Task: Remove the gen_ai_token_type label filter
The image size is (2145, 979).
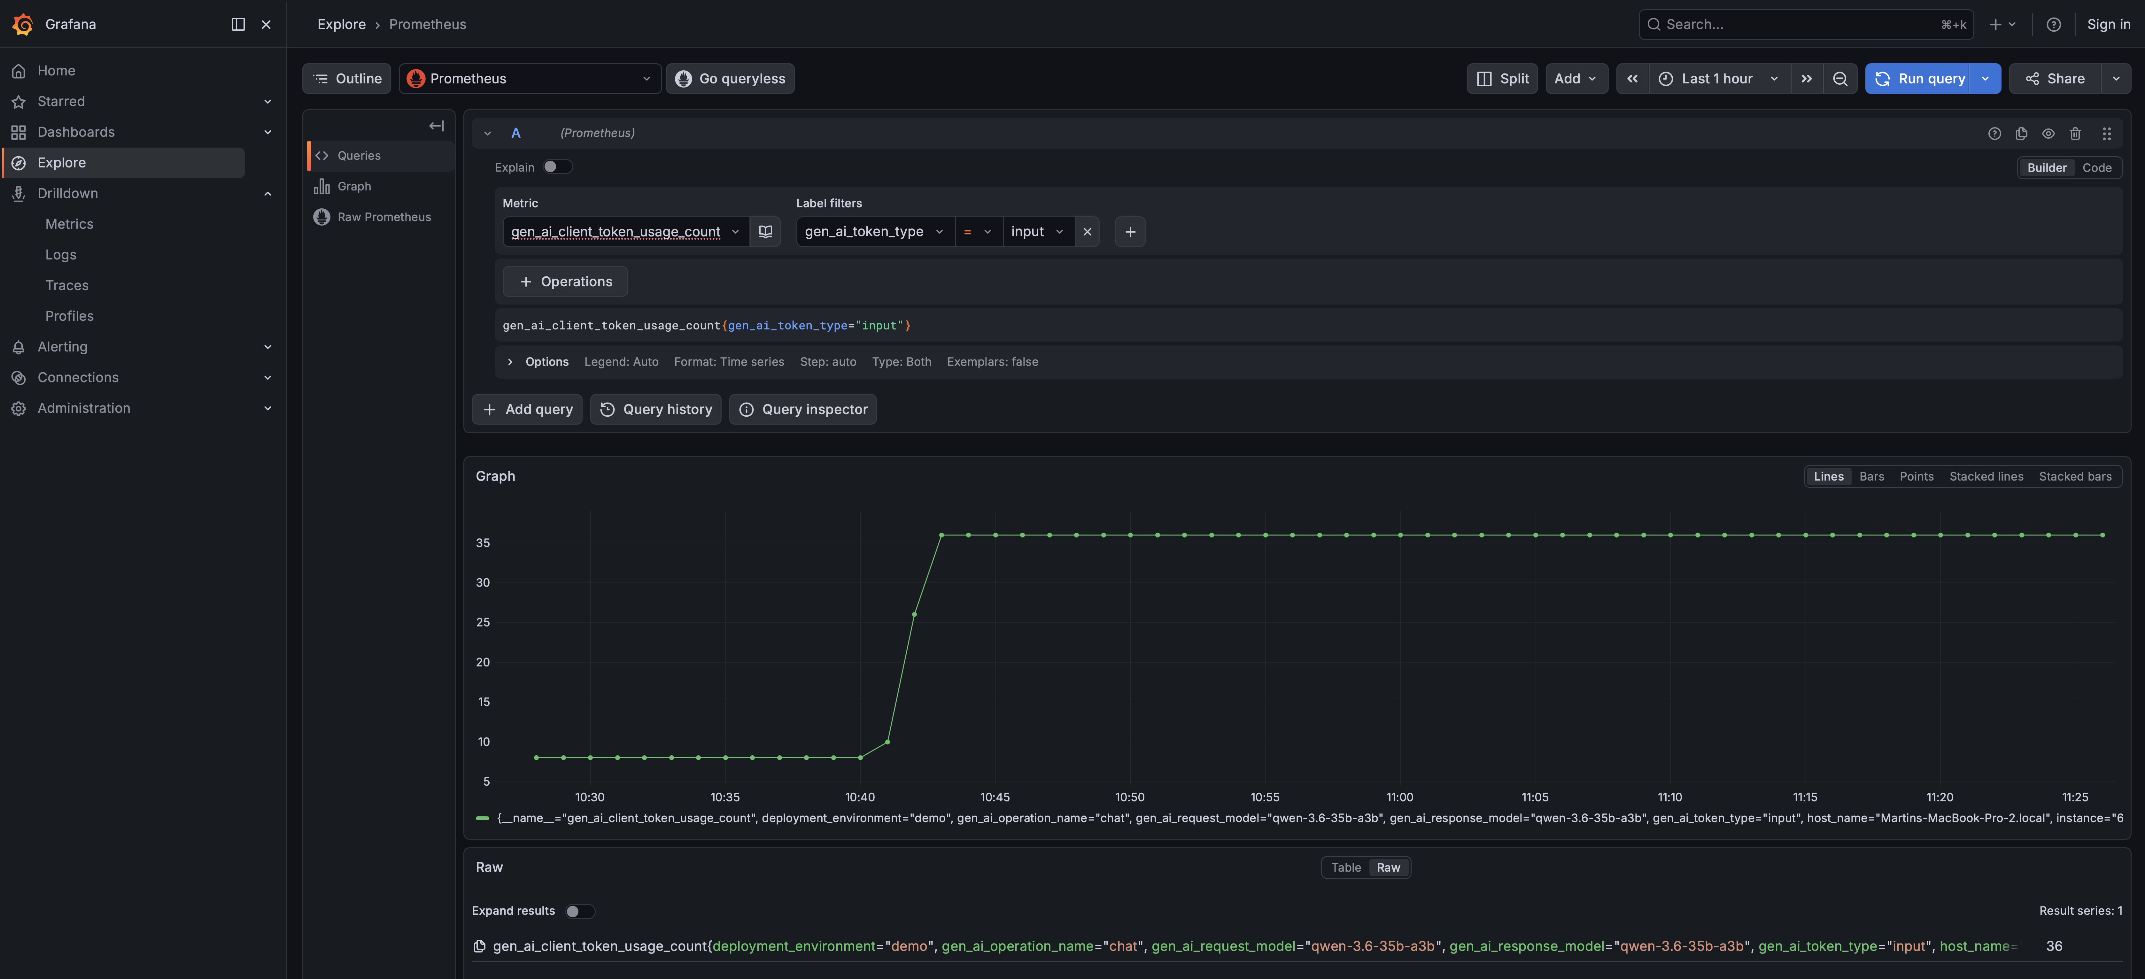Action: pos(1087,231)
